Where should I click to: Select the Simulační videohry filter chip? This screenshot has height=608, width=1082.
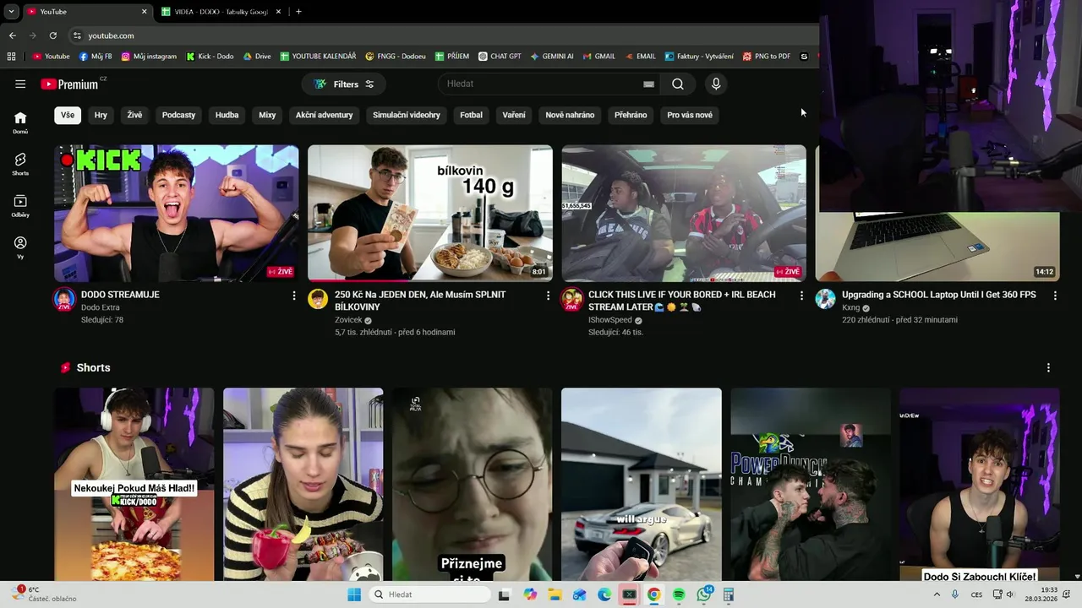tap(407, 115)
